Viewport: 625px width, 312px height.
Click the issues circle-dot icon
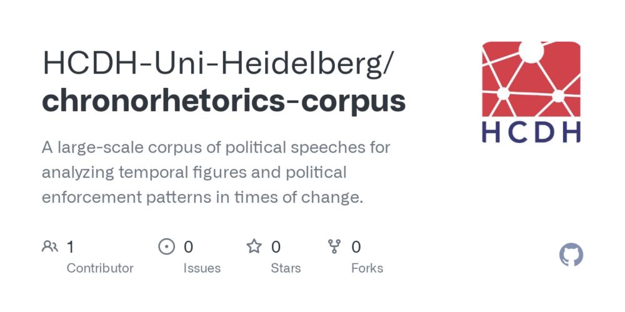click(x=167, y=246)
